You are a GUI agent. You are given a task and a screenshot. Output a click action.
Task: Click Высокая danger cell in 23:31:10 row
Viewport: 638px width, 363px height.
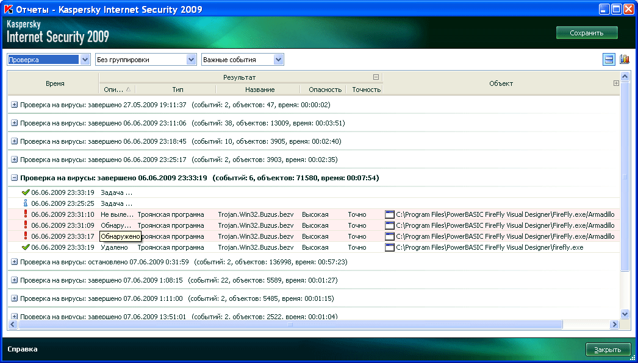tap(315, 214)
